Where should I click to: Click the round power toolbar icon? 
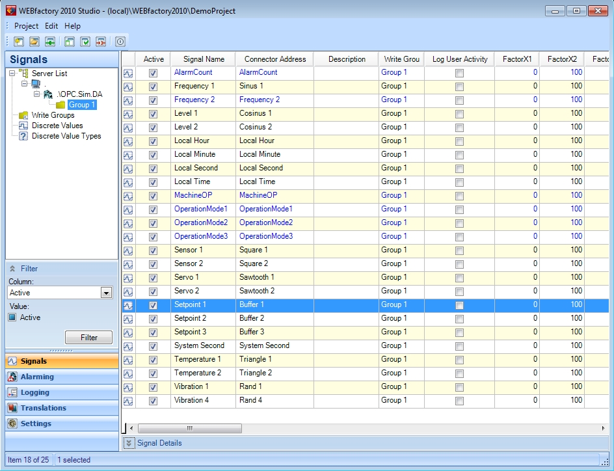[120, 42]
